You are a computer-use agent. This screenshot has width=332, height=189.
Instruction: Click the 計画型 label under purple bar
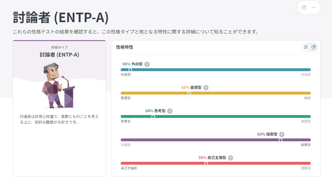click(x=126, y=145)
